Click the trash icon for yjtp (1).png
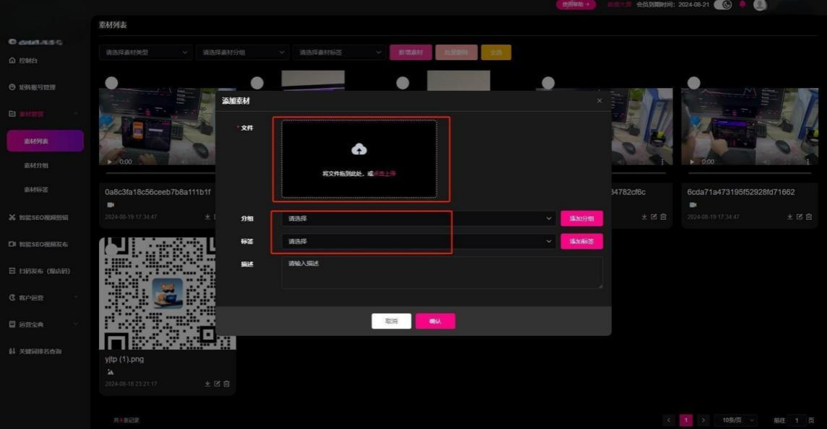Image resolution: width=827 pixels, height=429 pixels. [x=227, y=384]
